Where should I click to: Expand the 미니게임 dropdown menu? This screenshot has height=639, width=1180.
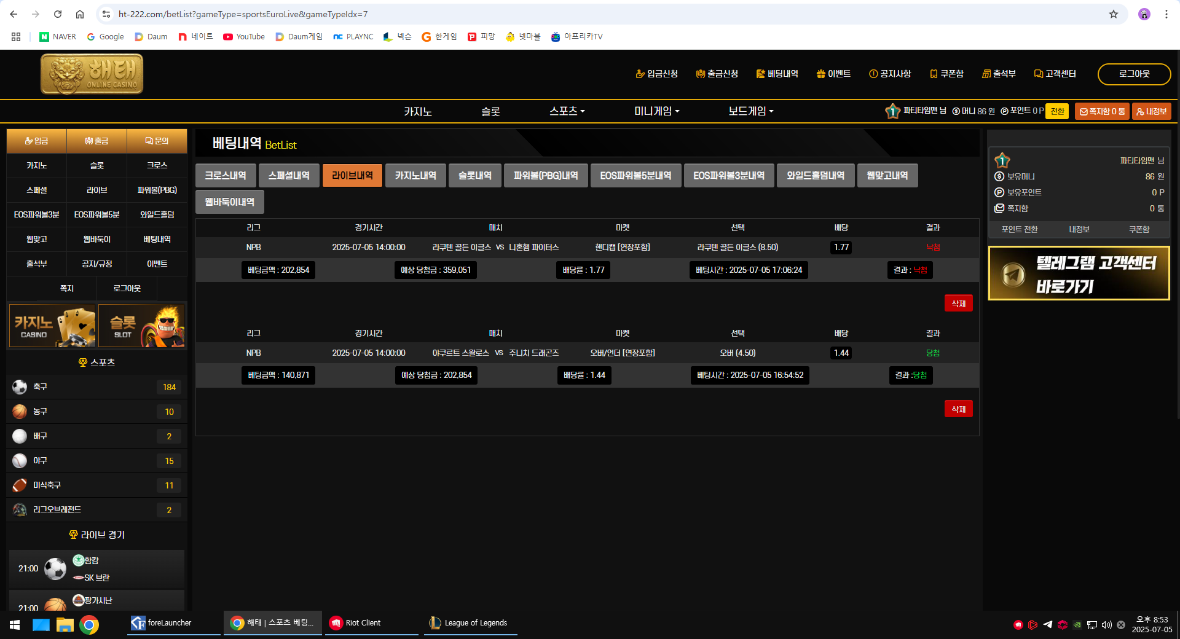[x=656, y=111]
